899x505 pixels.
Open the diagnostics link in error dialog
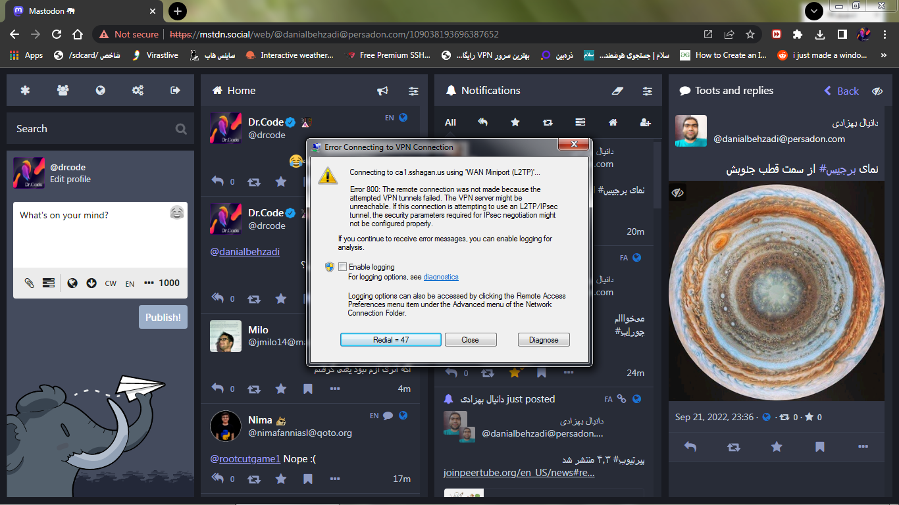coord(441,277)
